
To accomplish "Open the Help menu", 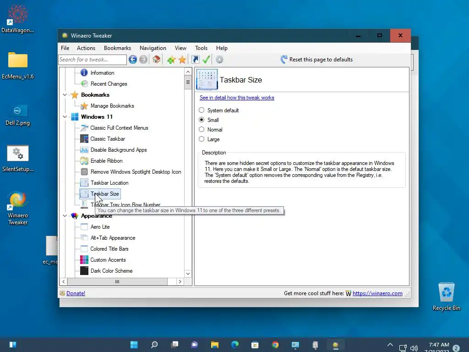I will pos(222,48).
